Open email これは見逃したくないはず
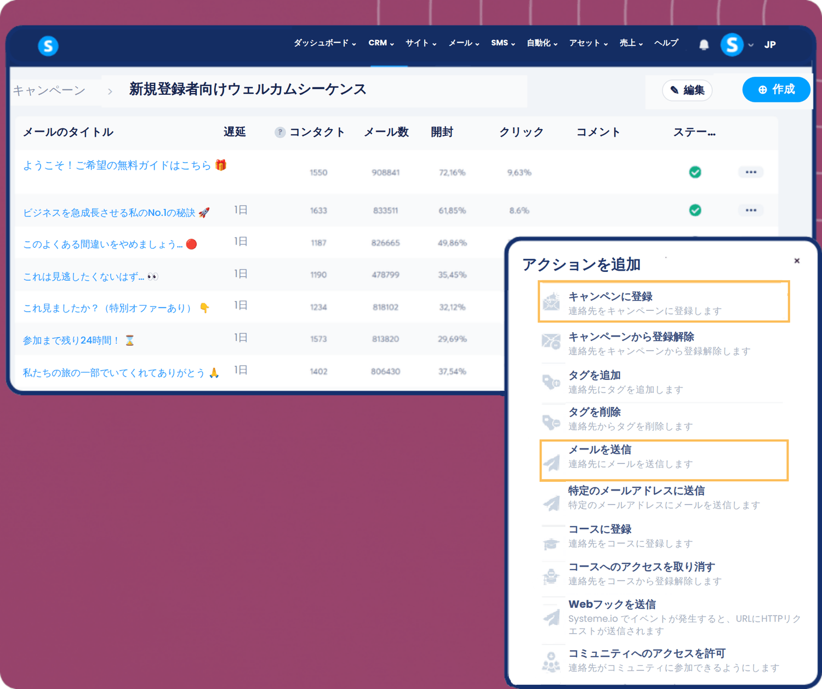822x689 pixels. pos(90,277)
